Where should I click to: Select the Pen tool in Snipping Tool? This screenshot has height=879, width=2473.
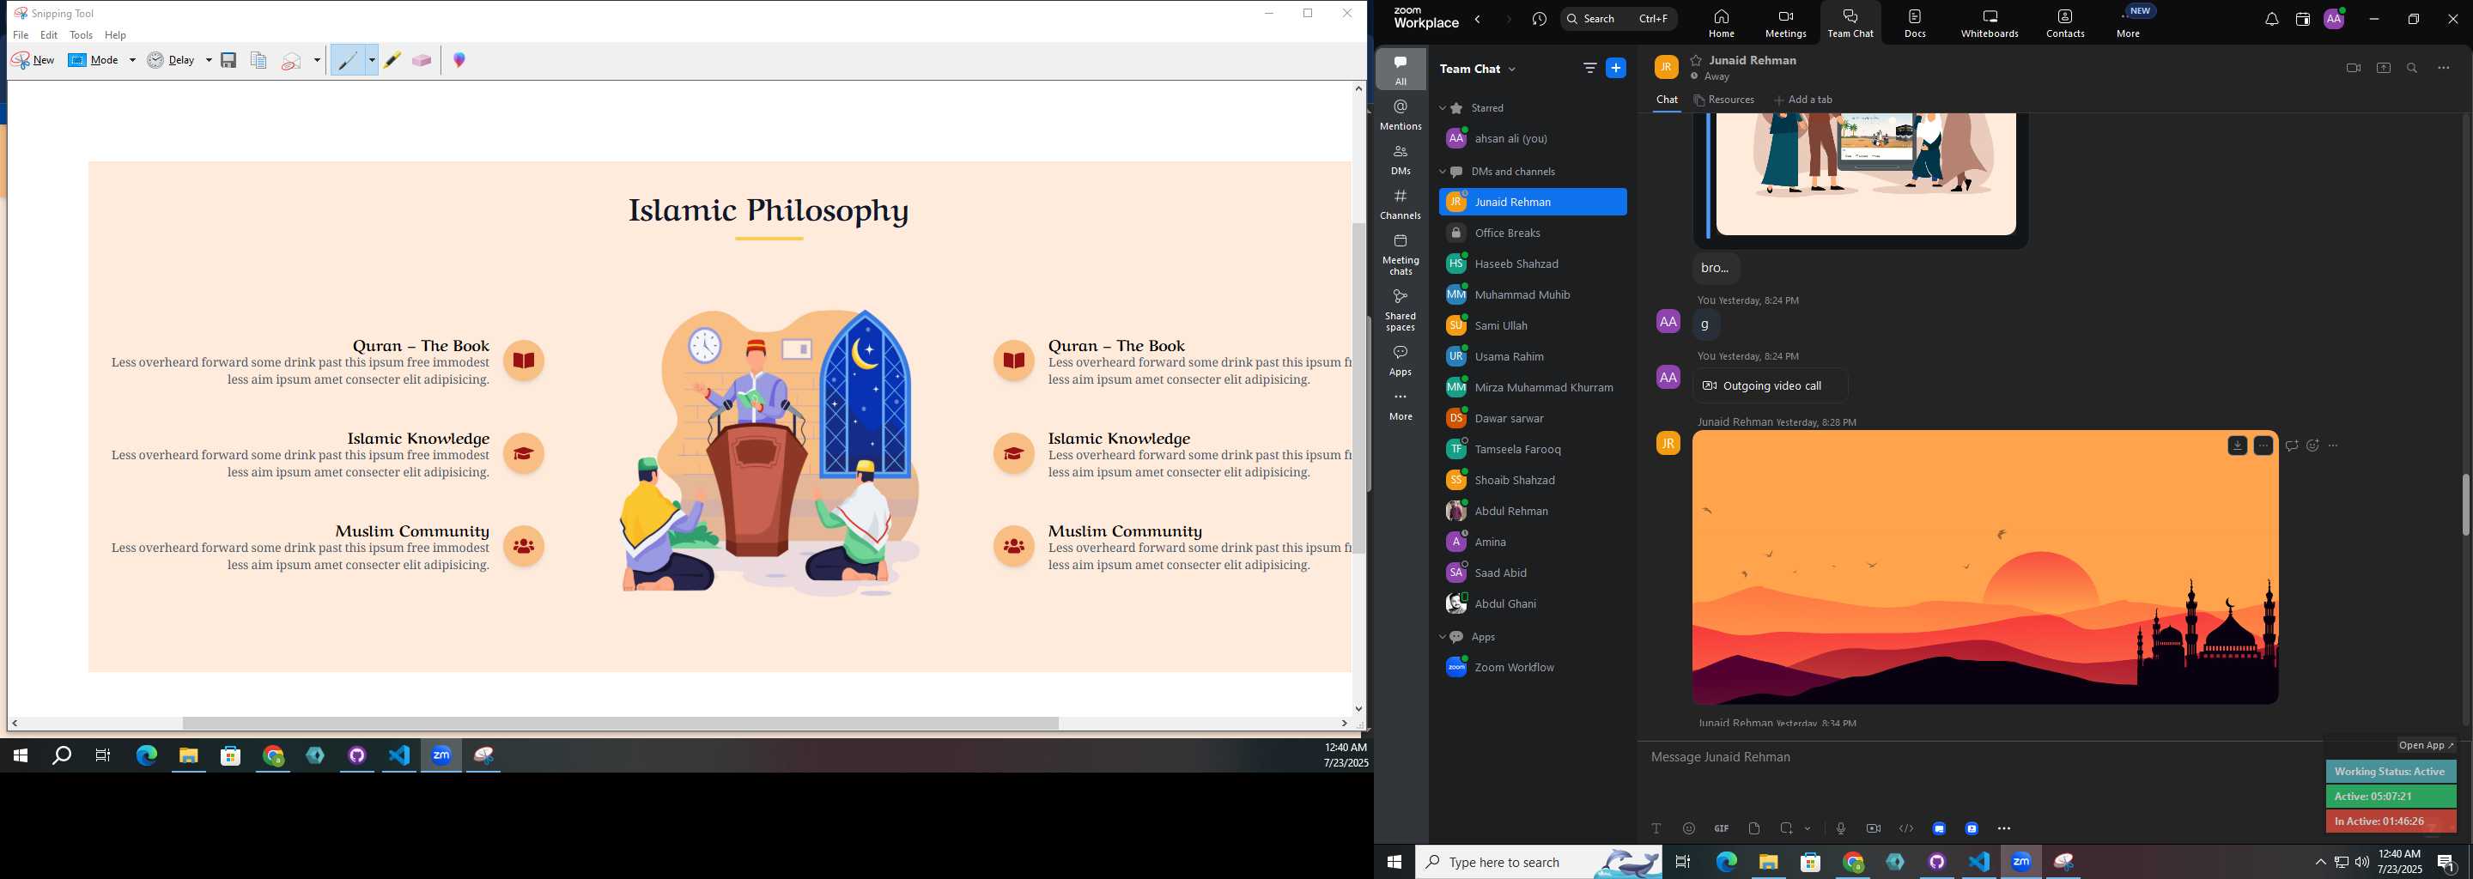click(x=348, y=60)
